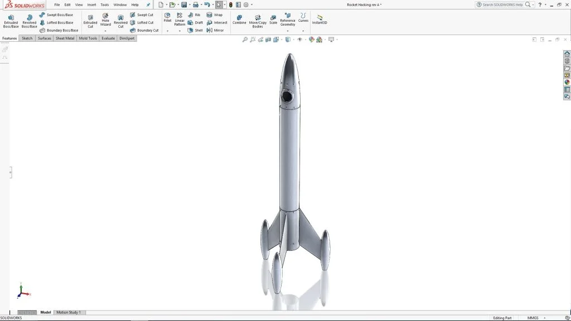
Task: Open the Insert menu
Action: [x=91, y=4]
